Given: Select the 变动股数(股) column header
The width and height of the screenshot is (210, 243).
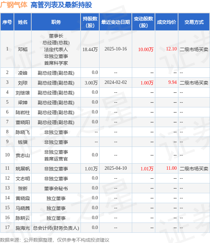Looking at the screenshot, I should click(143, 22).
